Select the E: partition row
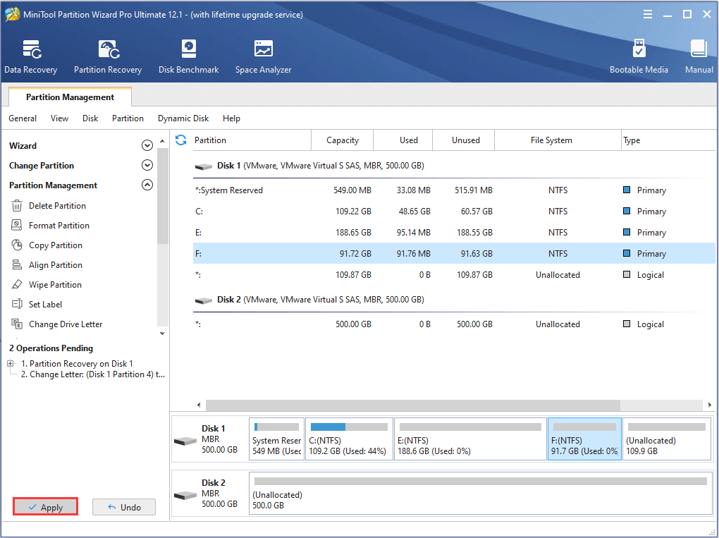 (454, 232)
